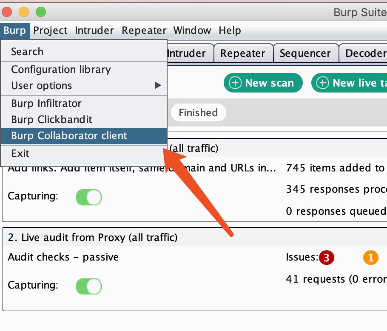
Task: Select Burp Collaborator client menu entry
Action: (x=69, y=136)
